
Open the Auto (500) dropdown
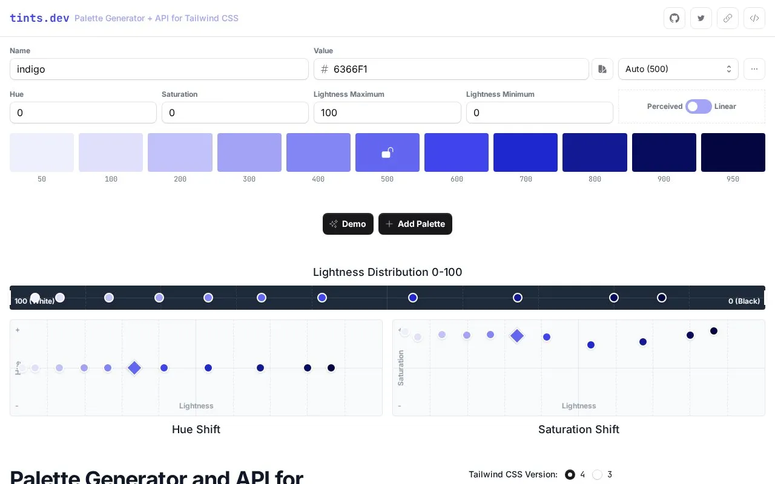pos(678,69)
